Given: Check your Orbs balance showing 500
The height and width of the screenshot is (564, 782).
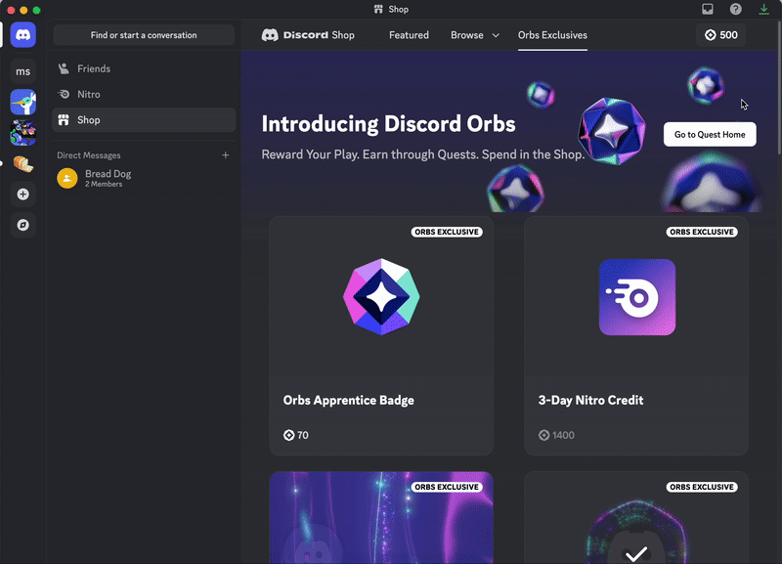Looking at the screenshot, I should (x=721, y=34).
